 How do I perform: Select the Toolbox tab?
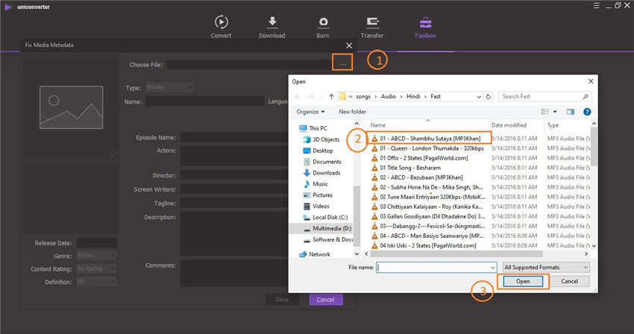425,26
